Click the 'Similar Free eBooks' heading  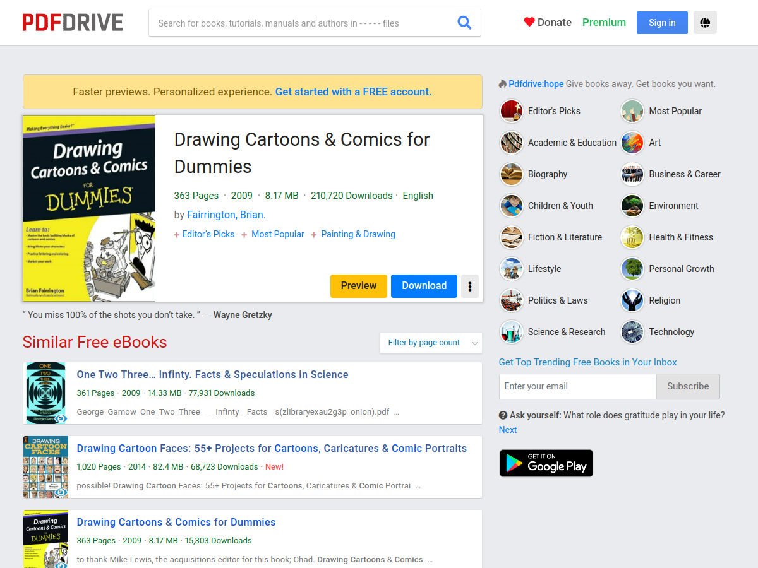(x=95, y=342)
